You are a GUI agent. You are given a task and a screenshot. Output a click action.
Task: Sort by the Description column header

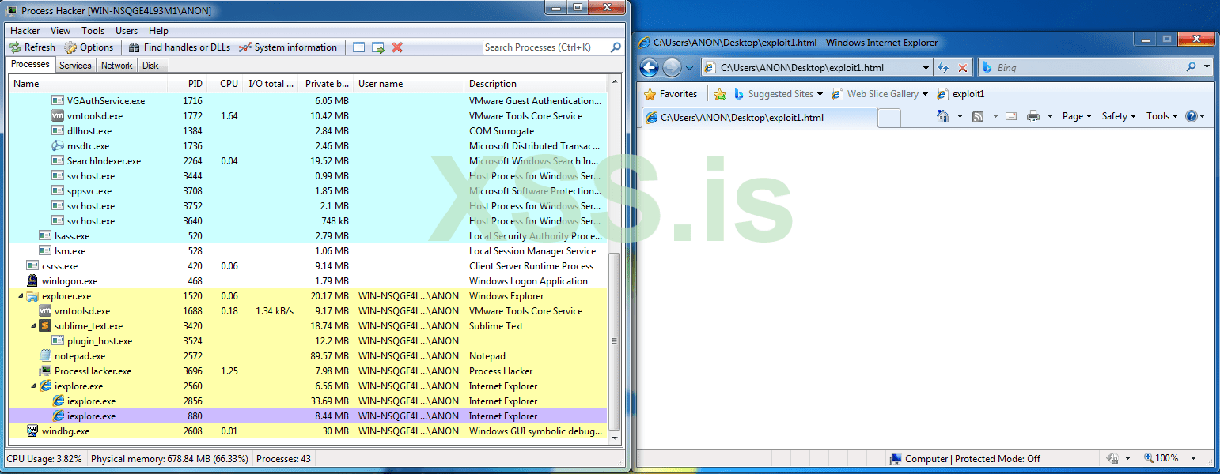pos(536,84)
